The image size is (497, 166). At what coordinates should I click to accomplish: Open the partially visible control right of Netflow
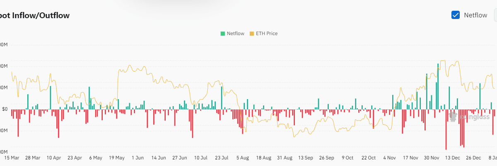point(495,15)
